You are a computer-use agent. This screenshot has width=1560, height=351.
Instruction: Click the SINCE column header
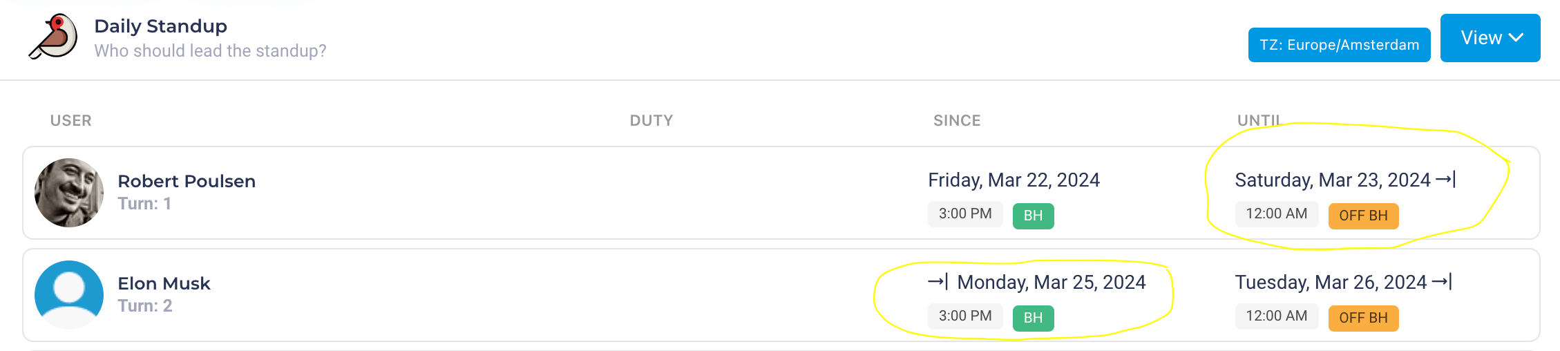tap(957, 121)
